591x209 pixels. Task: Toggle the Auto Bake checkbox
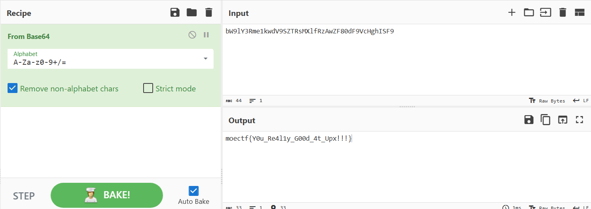coord(194,191)
